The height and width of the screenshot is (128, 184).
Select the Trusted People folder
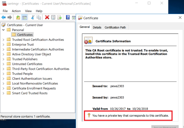[22, 74]
